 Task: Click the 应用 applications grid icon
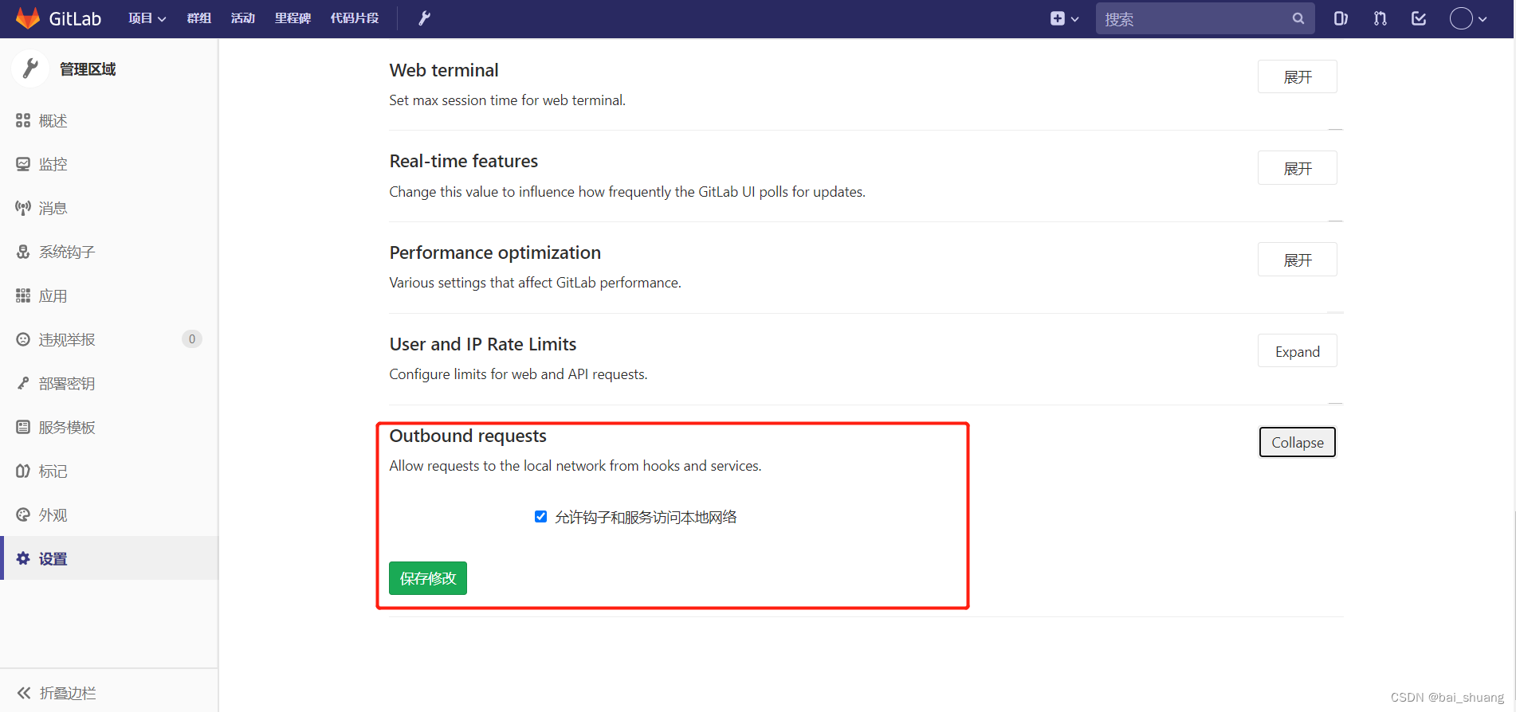click(x=23, y=295)
